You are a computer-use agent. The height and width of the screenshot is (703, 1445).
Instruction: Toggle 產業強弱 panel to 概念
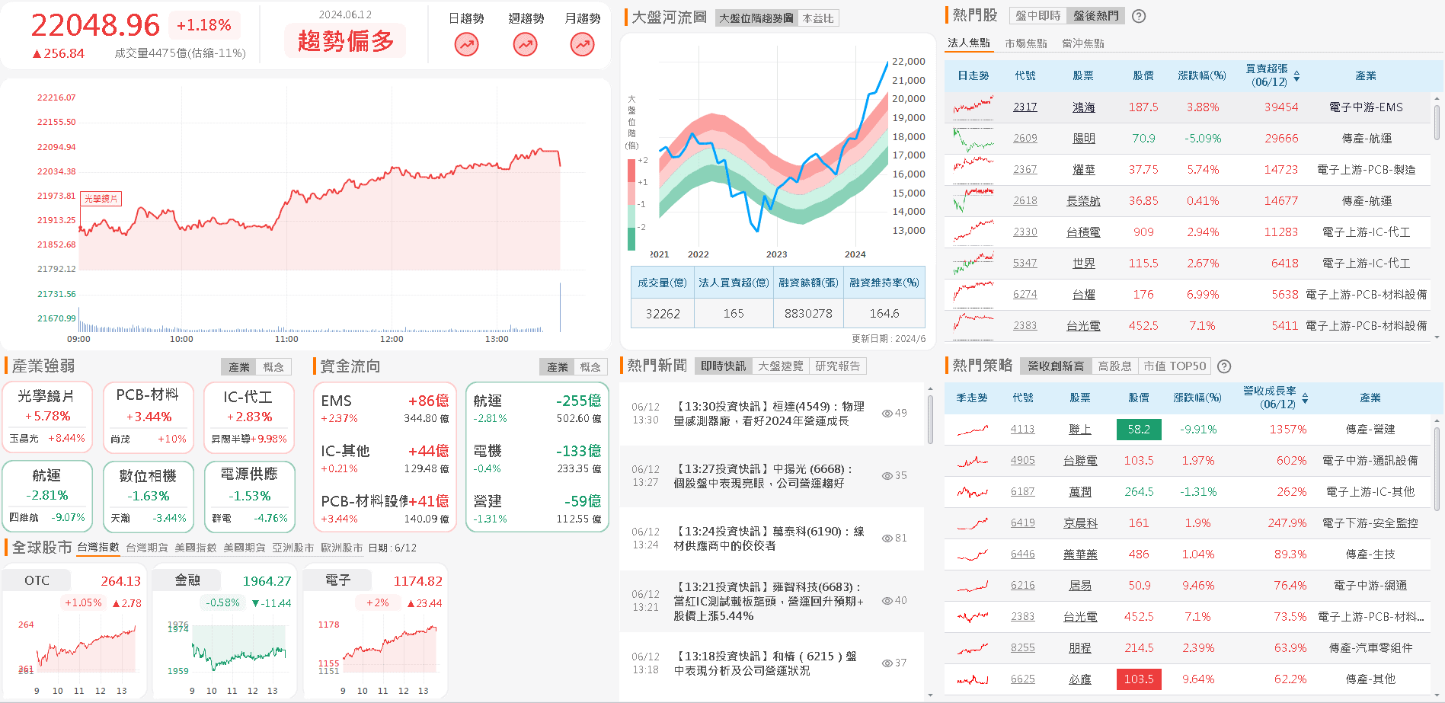[x=273, y=367]
